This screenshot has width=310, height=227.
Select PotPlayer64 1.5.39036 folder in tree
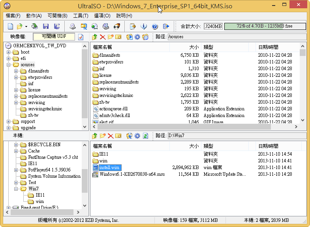coord(49,170)
